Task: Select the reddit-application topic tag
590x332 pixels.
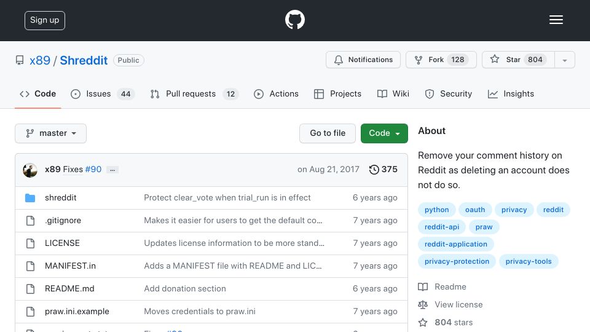Action: click(455, 244)
